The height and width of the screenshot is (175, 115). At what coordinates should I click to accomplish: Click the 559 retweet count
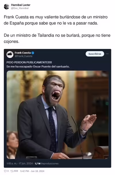click(16, 171)
